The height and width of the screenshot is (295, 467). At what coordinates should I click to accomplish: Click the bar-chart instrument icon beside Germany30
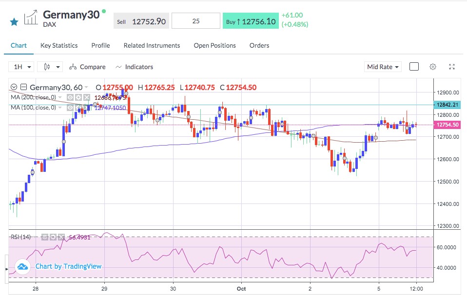[x=31, y=17]
